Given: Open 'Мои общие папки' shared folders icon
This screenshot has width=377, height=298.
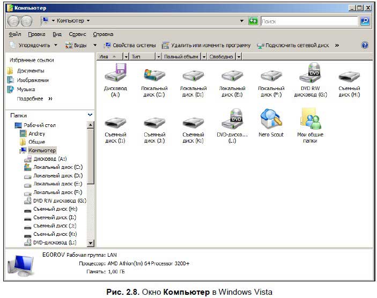Looking at the screenshot, I should [311, 118].
